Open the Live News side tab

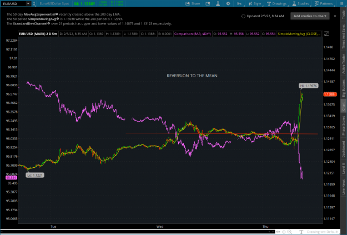(x=344, y=187)
